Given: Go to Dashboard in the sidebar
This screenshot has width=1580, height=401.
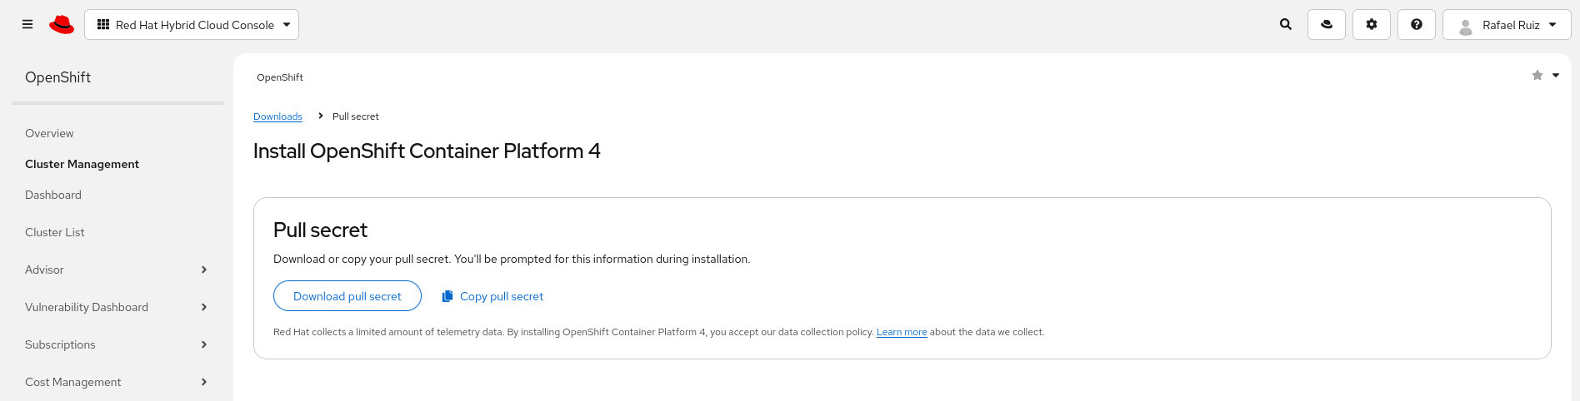Looking at the screenshot, I should 53,195.
